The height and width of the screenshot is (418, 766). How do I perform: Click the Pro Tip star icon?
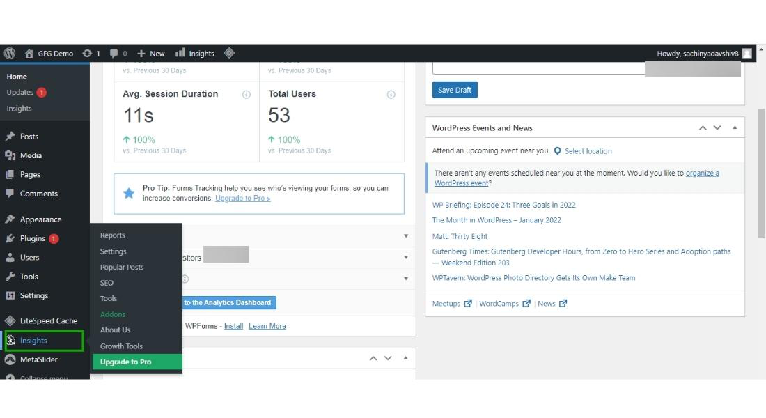pos(129,193)
